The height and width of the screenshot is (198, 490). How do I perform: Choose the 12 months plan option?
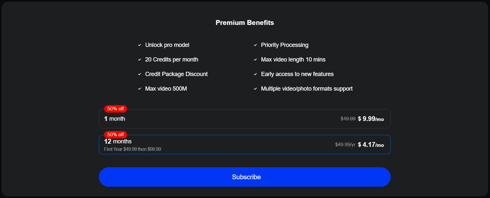(x=227, y=145)
